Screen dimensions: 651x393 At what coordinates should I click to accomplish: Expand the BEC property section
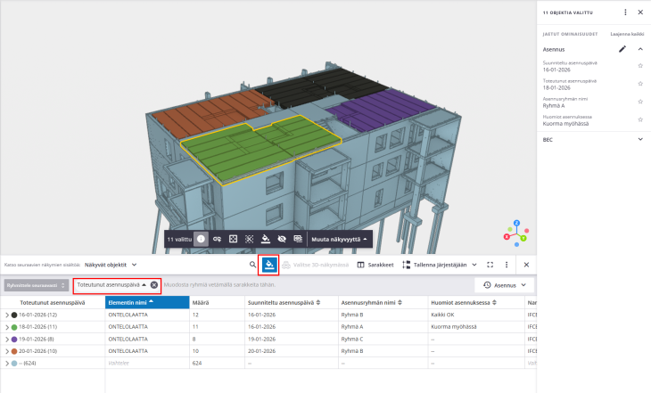pos(640,139)
